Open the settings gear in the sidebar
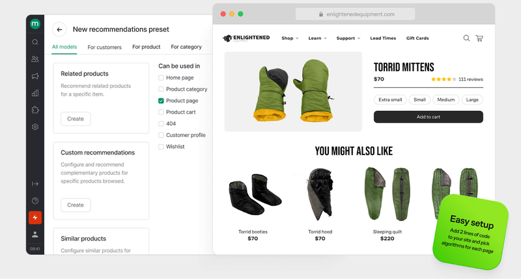This screenshot has height=279, width=521. click(x=35, y=127)
